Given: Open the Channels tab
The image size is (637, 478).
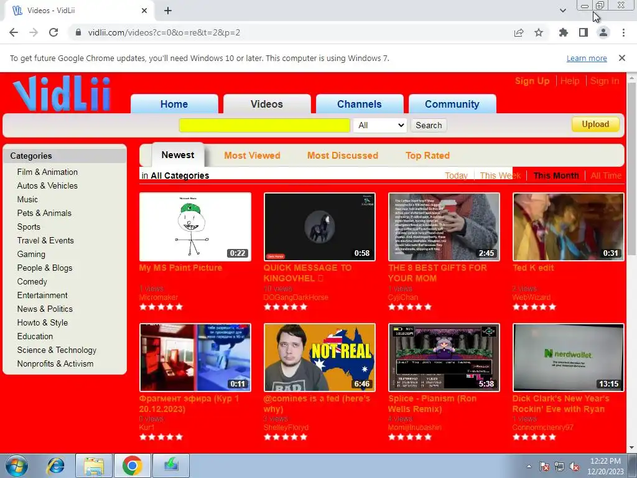Looking at the screenshot, I should click(360, 104).
